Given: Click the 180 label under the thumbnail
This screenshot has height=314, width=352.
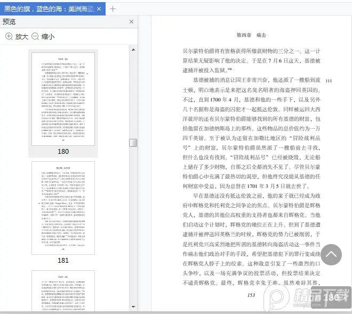Looking at the screenshot, I should tap(63, 152).
